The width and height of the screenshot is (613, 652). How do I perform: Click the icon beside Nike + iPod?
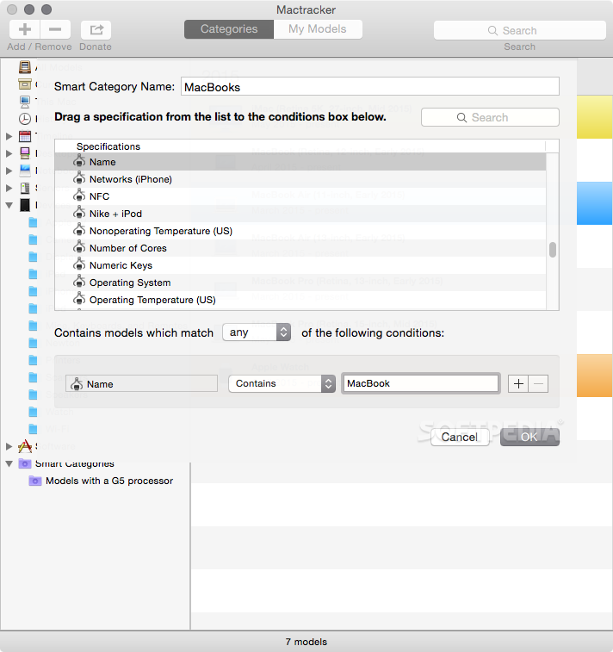coord(79,213)
